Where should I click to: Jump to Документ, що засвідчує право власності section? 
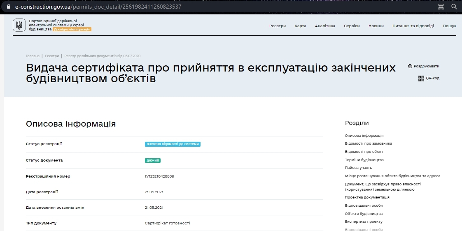tap(383, 187)
